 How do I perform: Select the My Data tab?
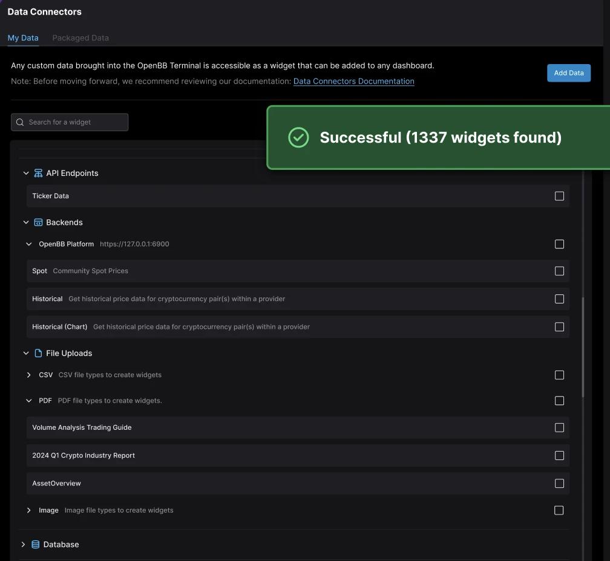[23, 37]
